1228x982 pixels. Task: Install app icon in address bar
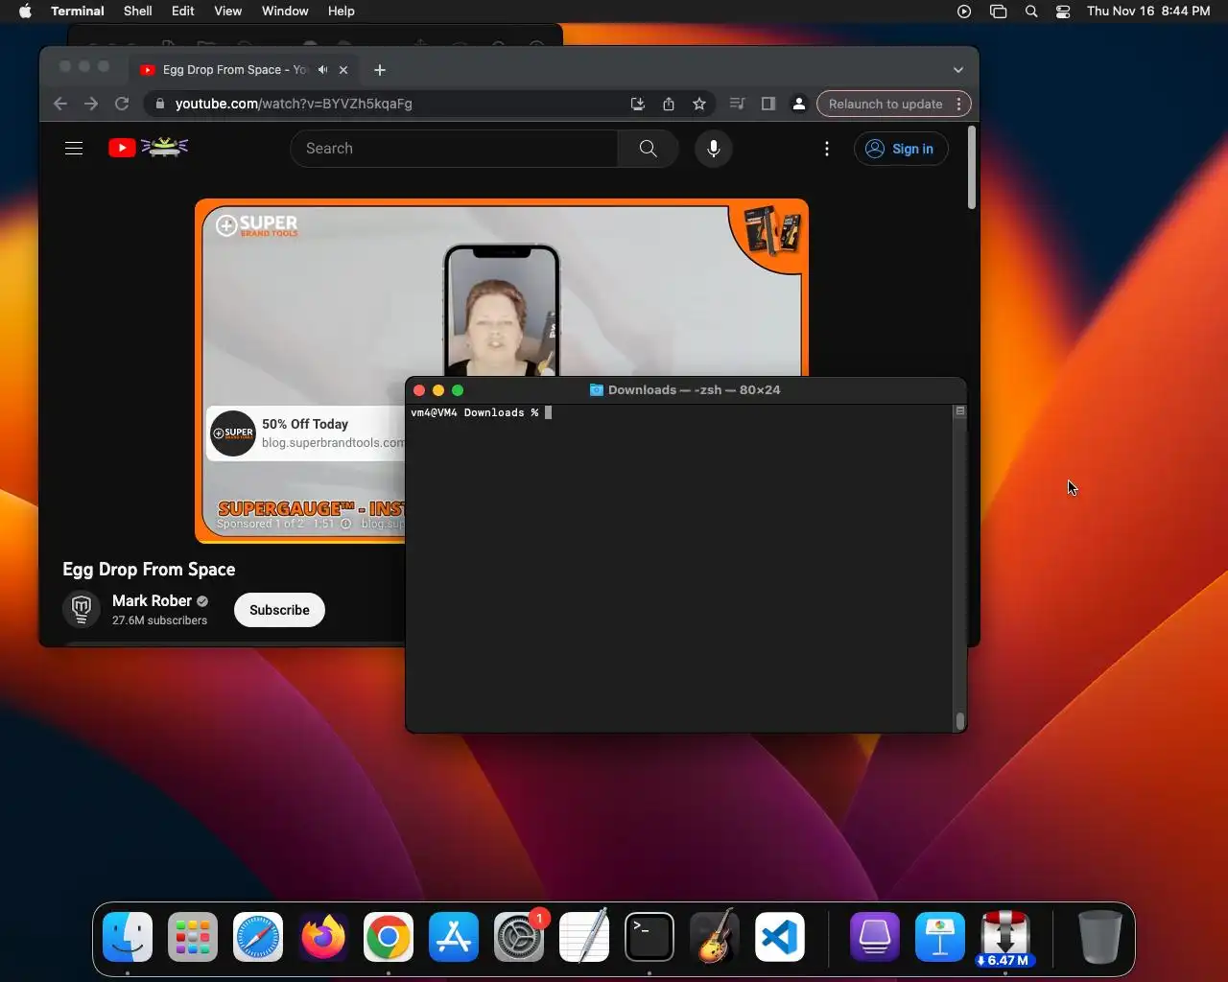pos(637,104)
